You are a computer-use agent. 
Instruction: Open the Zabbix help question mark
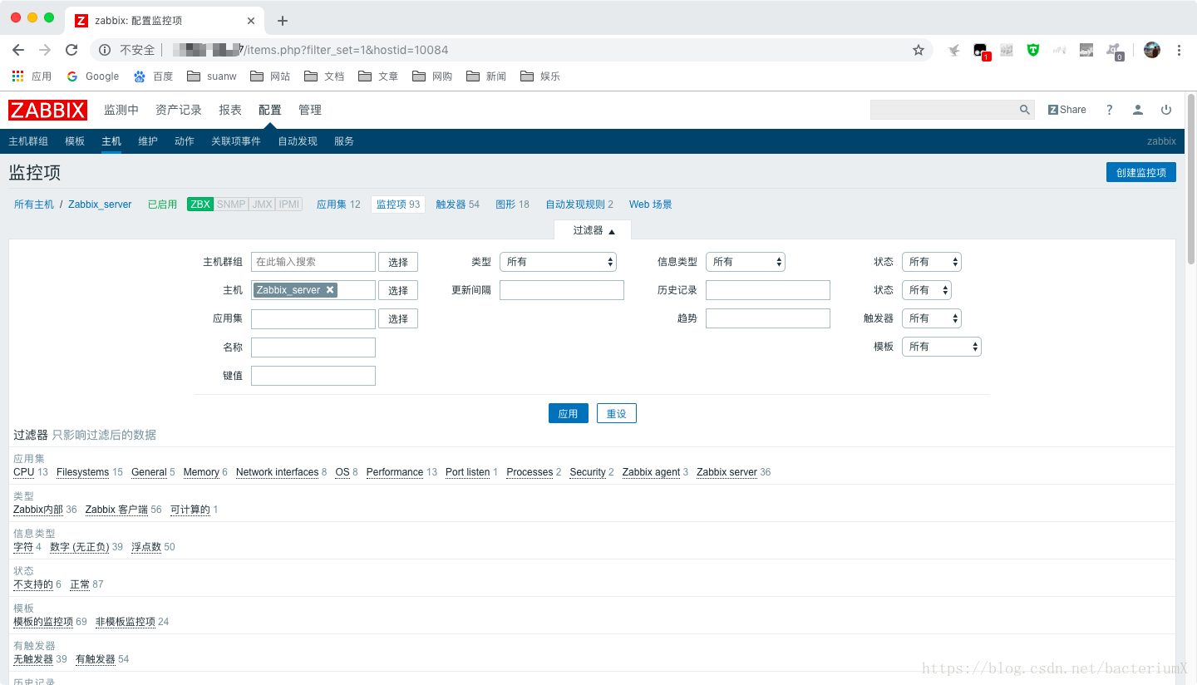1109,110
